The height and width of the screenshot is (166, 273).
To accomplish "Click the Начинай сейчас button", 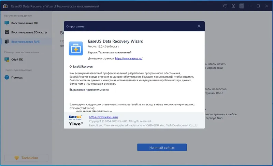I will click(x=162, y=147).
